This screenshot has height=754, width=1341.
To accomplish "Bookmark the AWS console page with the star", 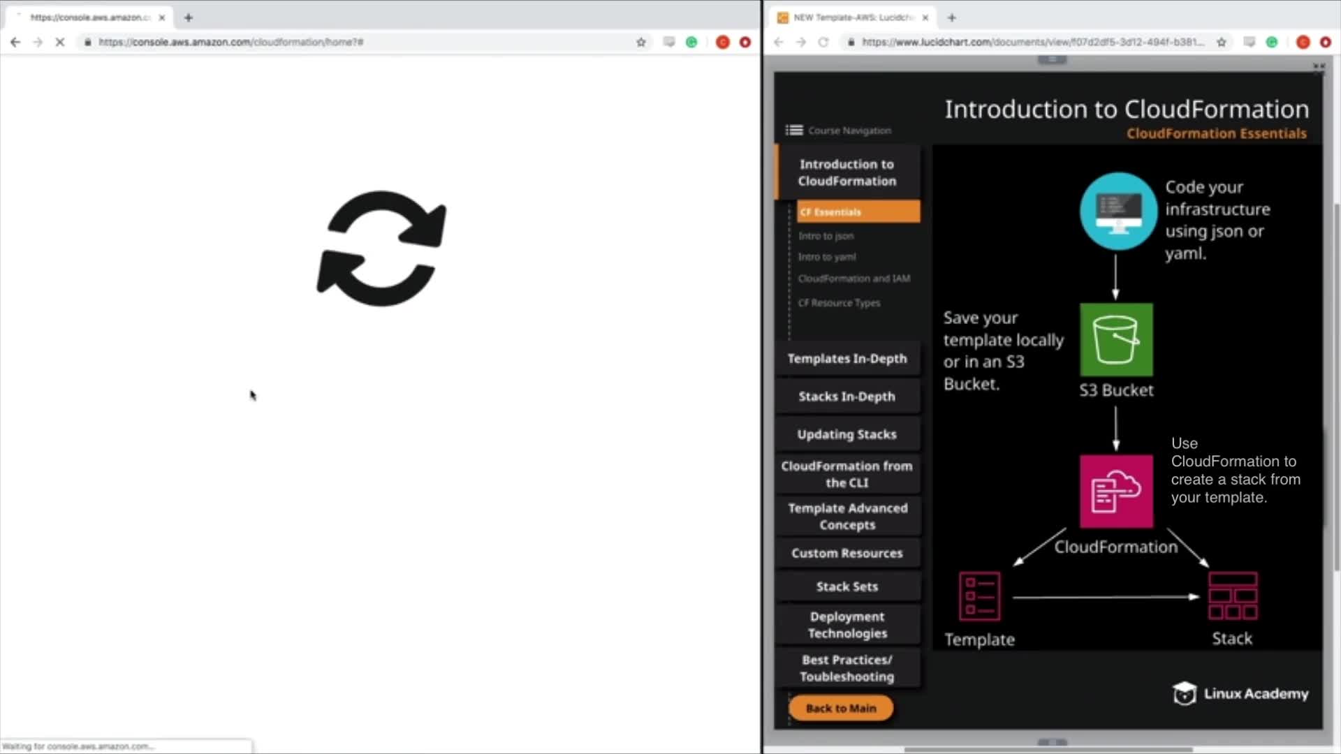I will [640, 43].
